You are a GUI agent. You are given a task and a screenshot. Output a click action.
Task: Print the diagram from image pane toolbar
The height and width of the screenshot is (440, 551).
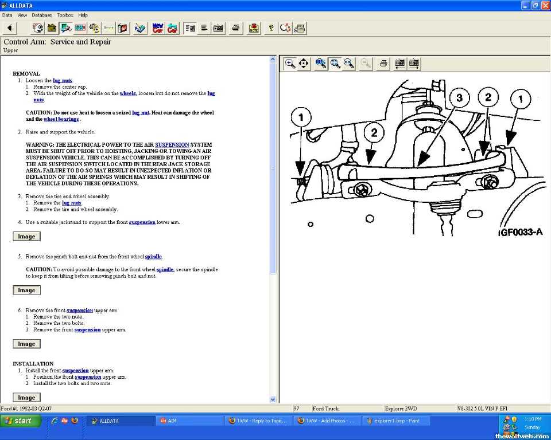(383, 63)
